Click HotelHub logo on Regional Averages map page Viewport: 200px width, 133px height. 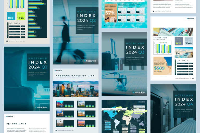point(142,102)
